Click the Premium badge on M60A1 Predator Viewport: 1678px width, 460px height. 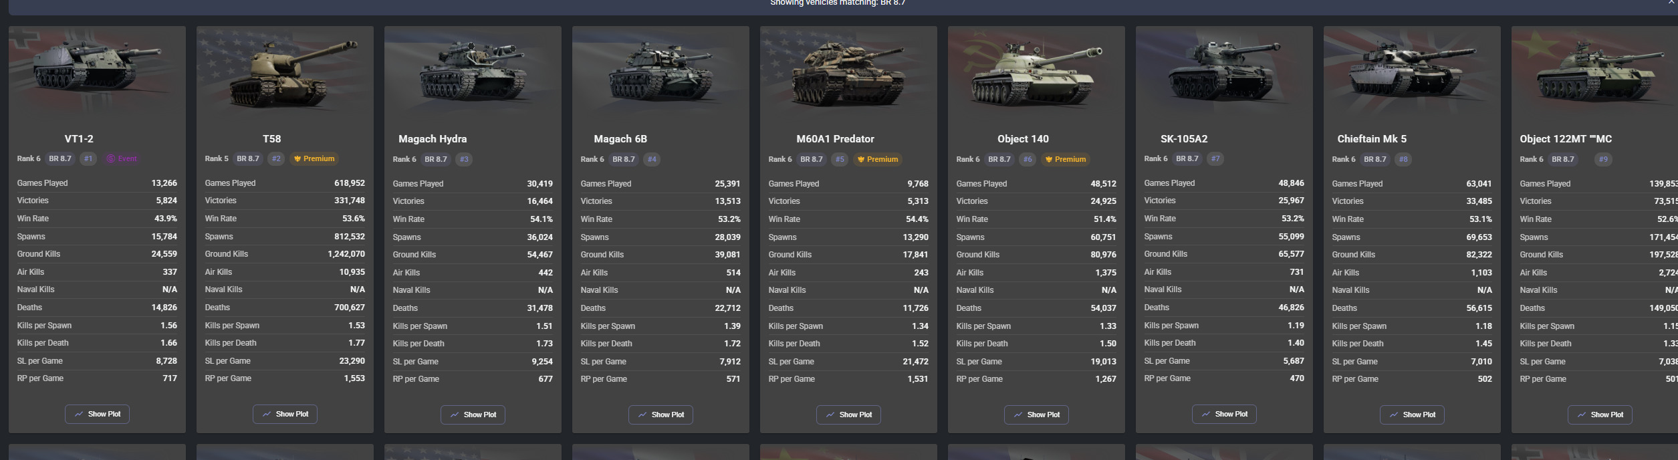[878, 159]
